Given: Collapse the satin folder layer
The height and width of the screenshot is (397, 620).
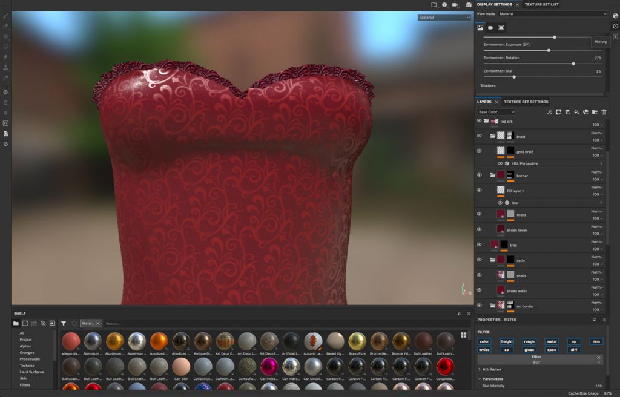Looking at the screenshot, I should pyautogui.click(x=492, y=260).
